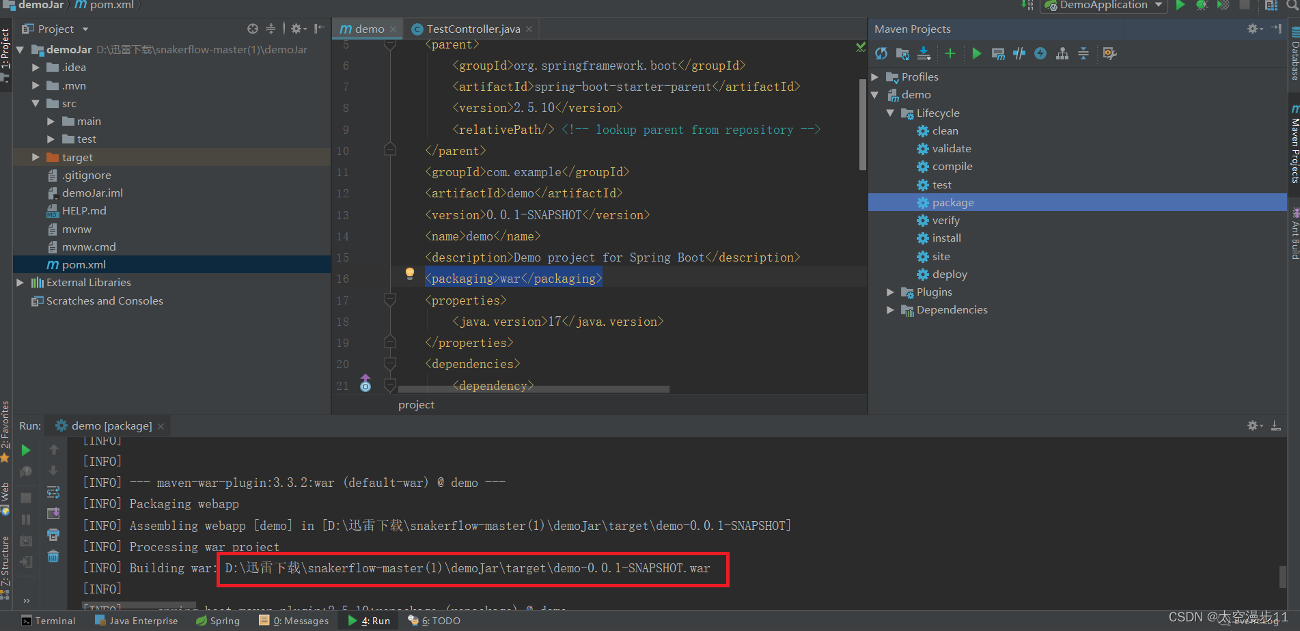Open the Spring tool window

click(218, 621)
